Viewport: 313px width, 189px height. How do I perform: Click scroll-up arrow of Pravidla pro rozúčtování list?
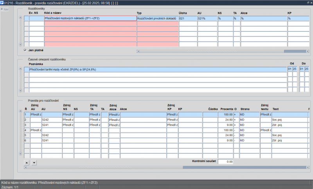click(20, 111)
